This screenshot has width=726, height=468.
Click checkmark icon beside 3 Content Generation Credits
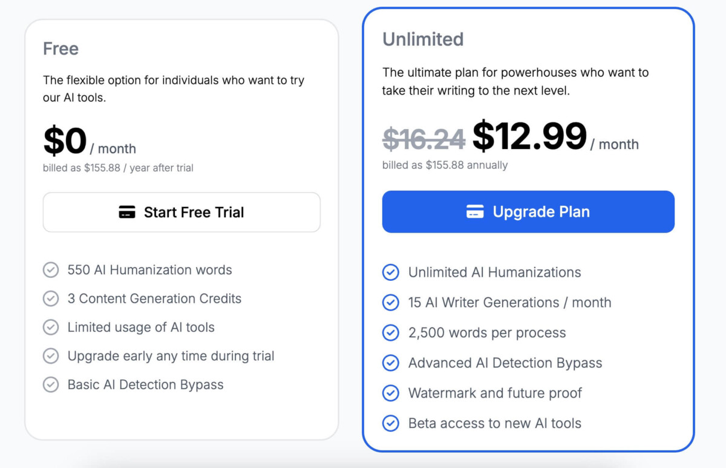pos(51,298)
